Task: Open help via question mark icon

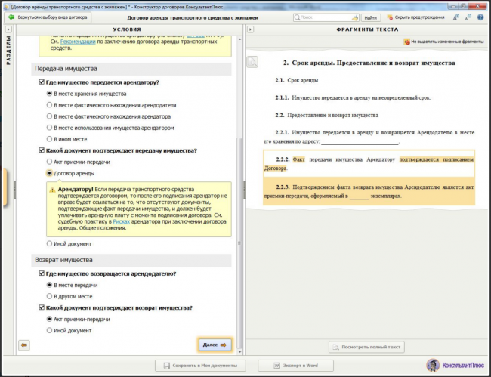Action: [480, 17]
